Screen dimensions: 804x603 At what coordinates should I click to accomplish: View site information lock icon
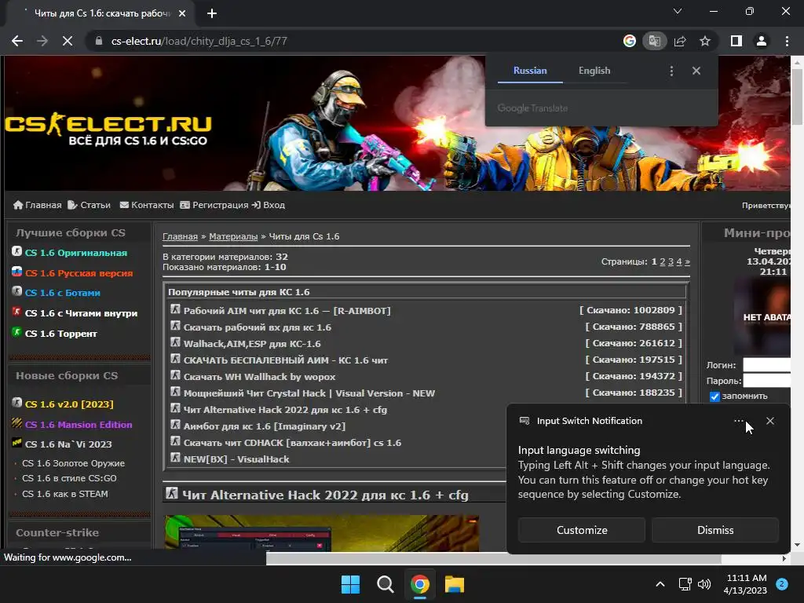[x=99, y=41]
